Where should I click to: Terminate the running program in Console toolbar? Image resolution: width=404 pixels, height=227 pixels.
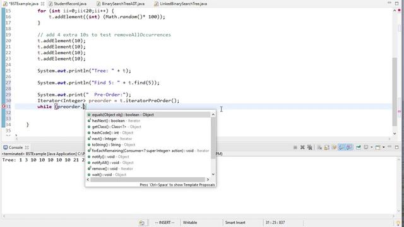coord(295,148)
